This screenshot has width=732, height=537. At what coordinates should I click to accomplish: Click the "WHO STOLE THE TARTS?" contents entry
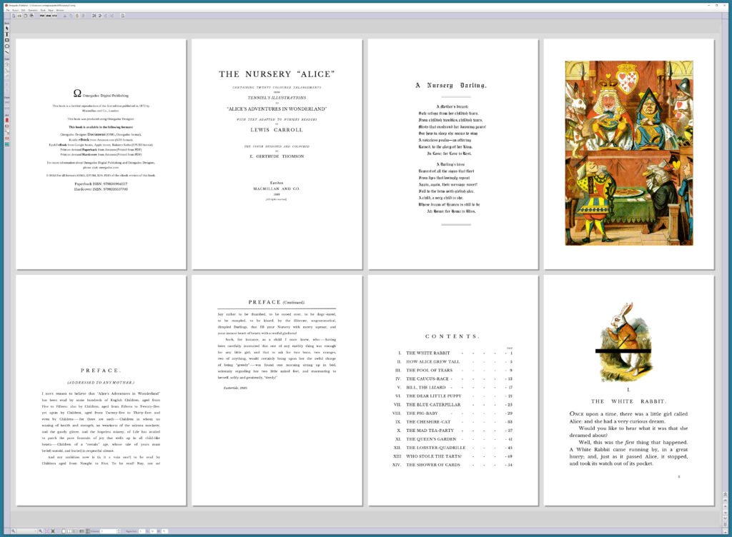434,456
